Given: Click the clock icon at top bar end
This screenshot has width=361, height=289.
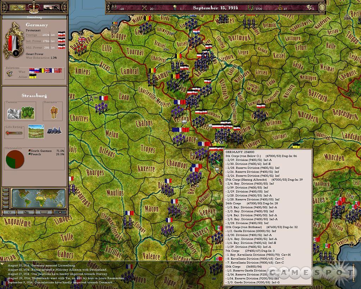Looking at the screenshot, I should coord(322,7).
